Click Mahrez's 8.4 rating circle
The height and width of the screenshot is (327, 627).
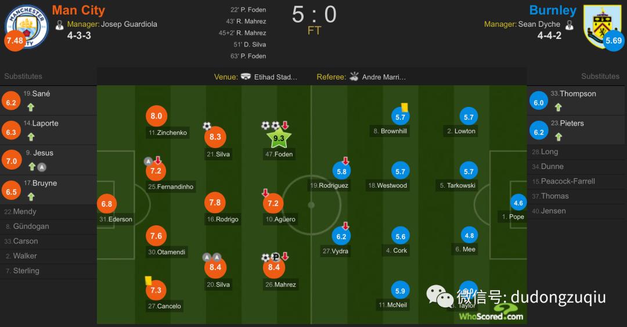(273, 267)
